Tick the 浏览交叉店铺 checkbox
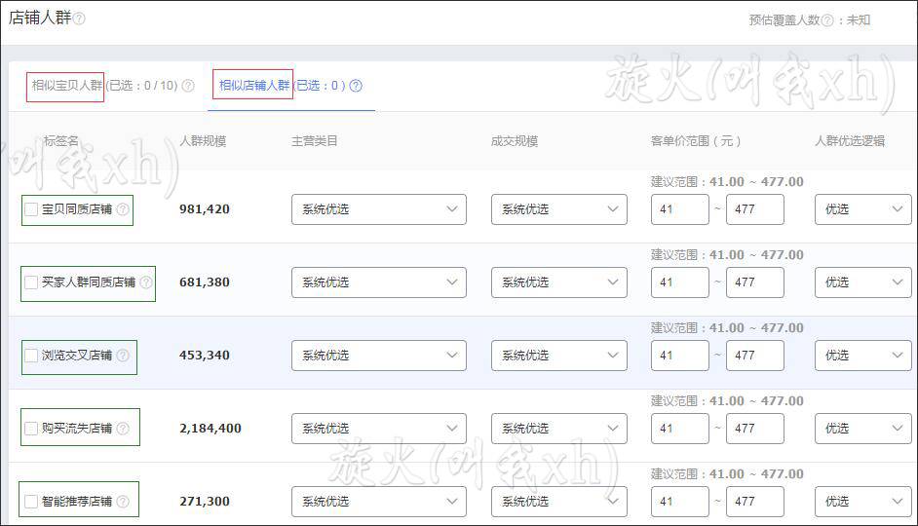 pyautogui.click(x=31, y=356)
